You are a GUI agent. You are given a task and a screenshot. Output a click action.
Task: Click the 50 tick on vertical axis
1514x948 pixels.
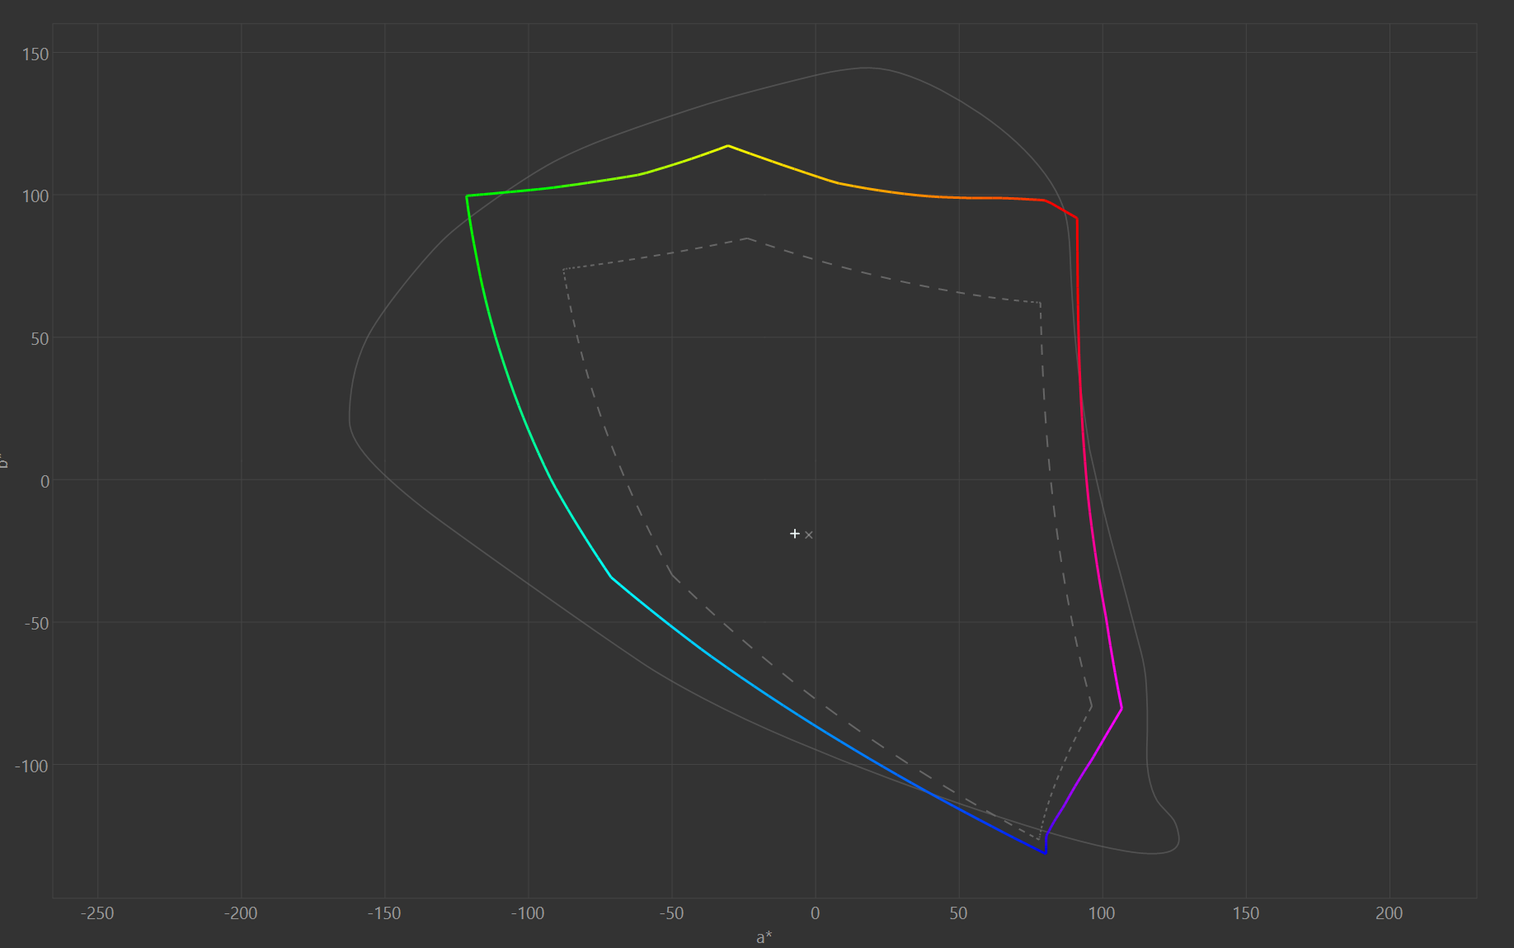click(x=40, y=339)
